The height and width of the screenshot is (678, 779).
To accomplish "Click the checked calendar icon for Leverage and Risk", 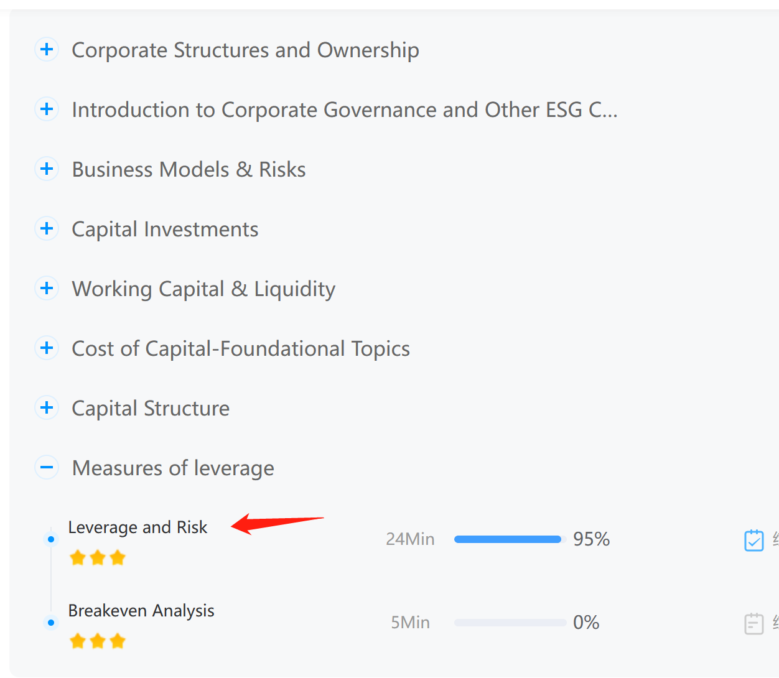I will [753, 540].
